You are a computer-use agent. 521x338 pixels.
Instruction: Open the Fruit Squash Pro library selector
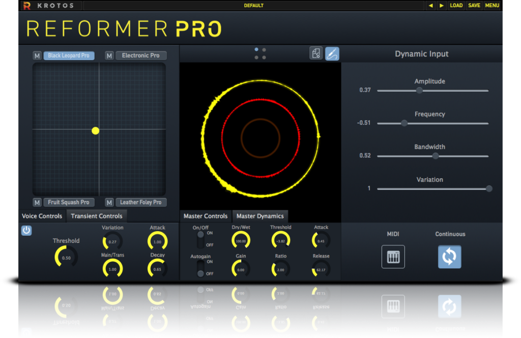pyautogui.click(x=69, y=202)
